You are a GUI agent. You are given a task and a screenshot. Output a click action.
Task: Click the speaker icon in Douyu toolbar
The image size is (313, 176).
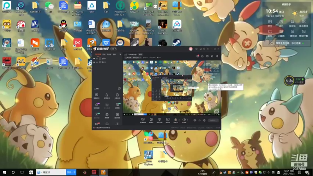pos(184,120)
